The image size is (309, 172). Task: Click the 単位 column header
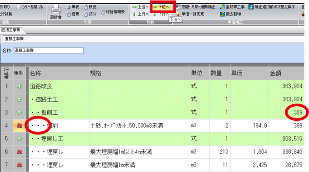pyautogui.click(x=199, y=73)
